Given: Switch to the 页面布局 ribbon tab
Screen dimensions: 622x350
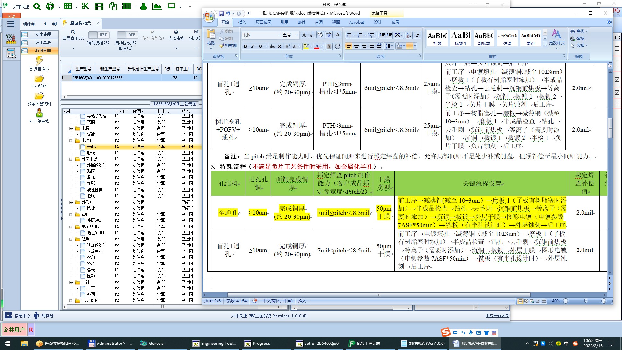Looking at the screenshot, I should pyautogui.click(x=263, y=22).
